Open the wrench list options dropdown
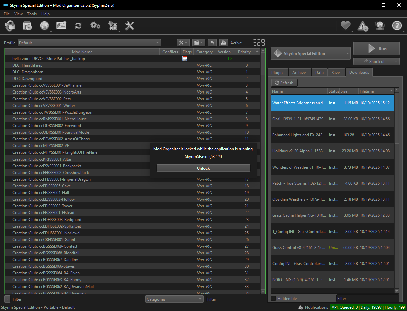The image size is (407, 311). click(x=183, y=43)
